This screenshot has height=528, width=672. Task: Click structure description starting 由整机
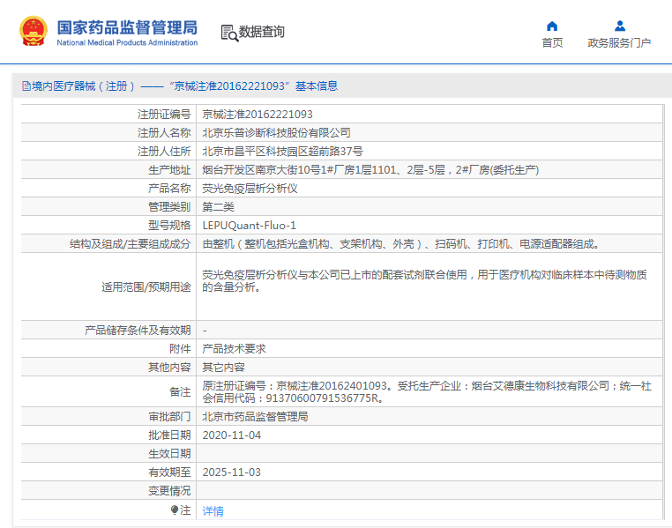[400, 243]
